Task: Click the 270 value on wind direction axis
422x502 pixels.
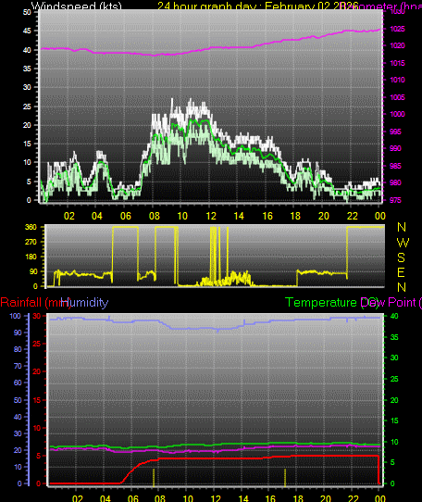Action: click(31, 242)
